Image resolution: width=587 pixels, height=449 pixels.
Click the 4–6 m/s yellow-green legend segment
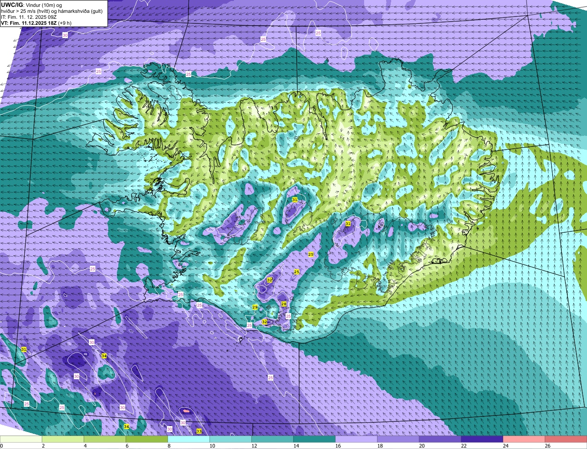[105, 439]
